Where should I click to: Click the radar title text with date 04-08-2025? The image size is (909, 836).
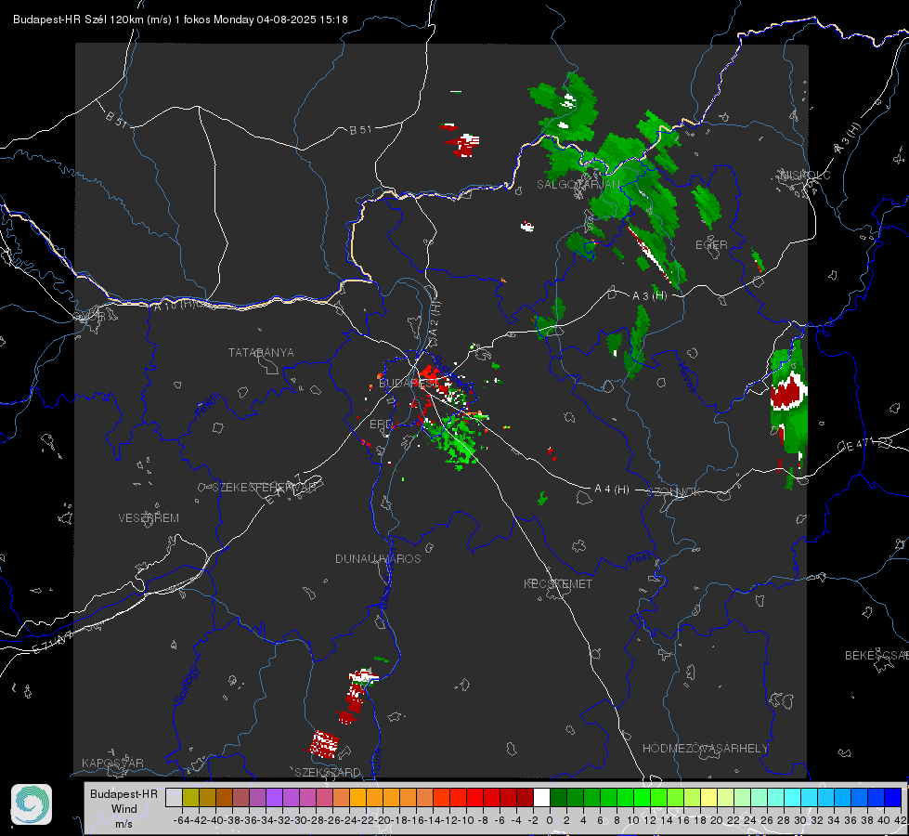tap(180, 20)
